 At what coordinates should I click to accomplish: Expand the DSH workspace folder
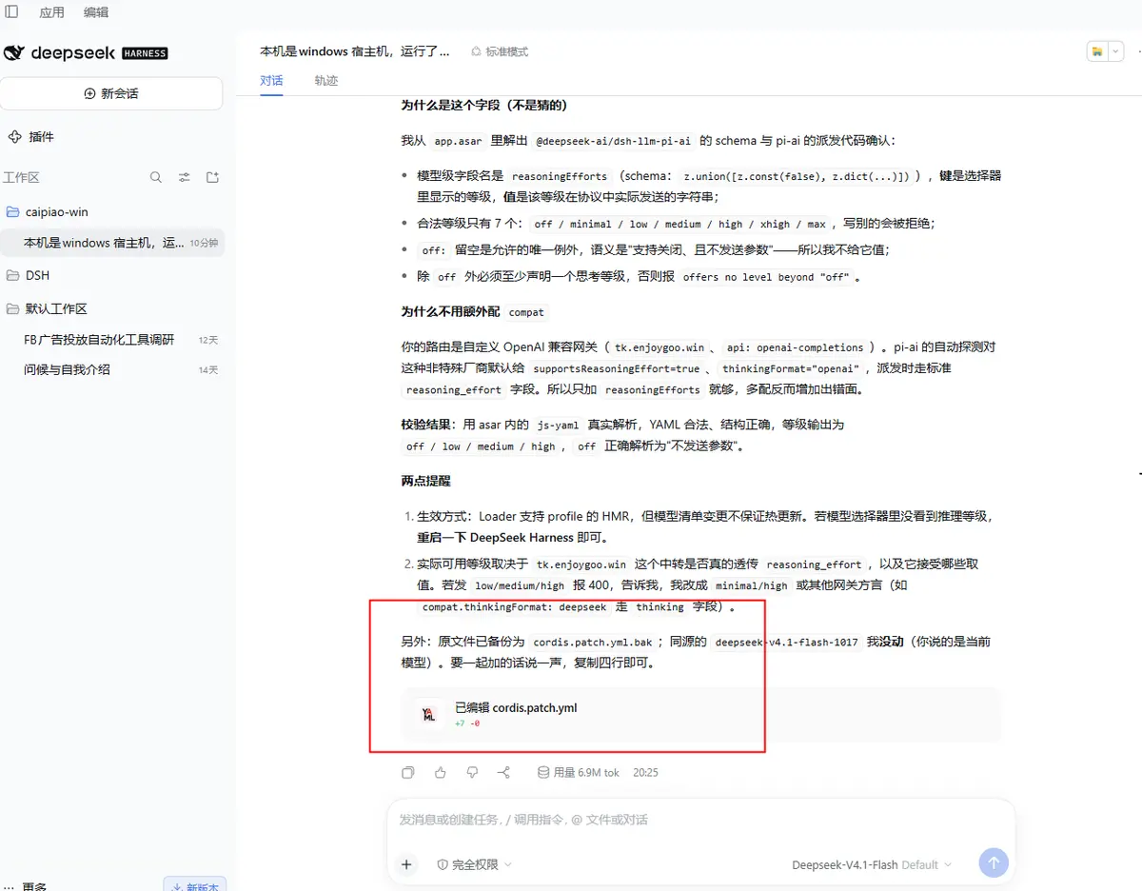[29, 275]
